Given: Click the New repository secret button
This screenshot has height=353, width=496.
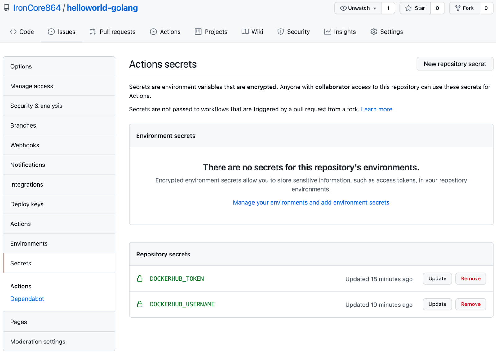Looking at the screenshot, I should pos(454,64).
